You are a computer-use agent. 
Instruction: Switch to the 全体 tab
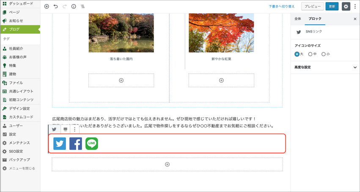(x=298, y=19)
